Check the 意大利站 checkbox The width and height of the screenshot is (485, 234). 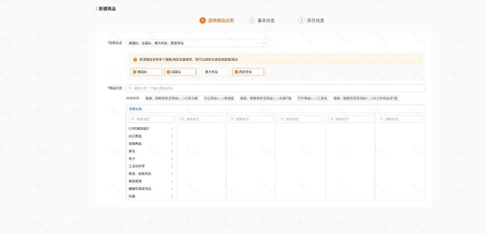tap(202, 72)
